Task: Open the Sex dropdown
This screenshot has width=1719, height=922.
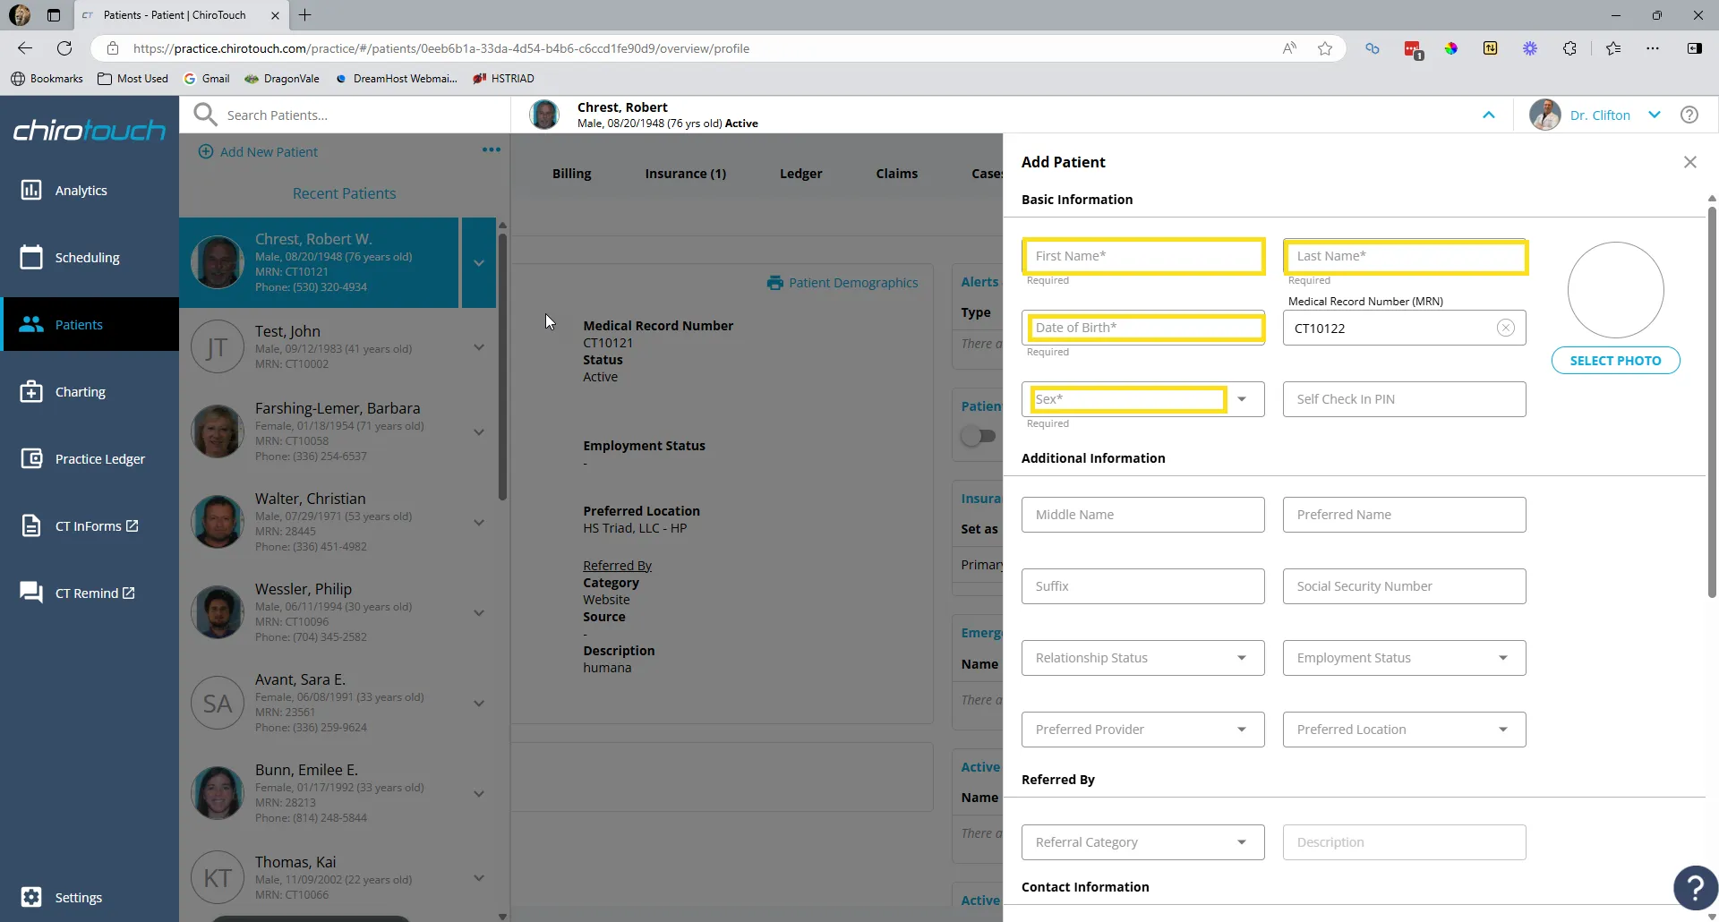Action: pyautogui.click(x=1242, y=399)
